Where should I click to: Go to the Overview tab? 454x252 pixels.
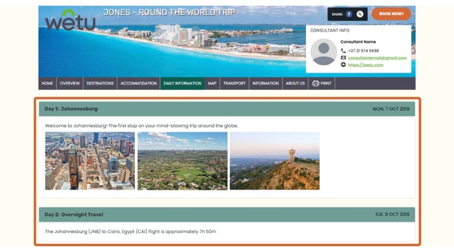(70, 83)
